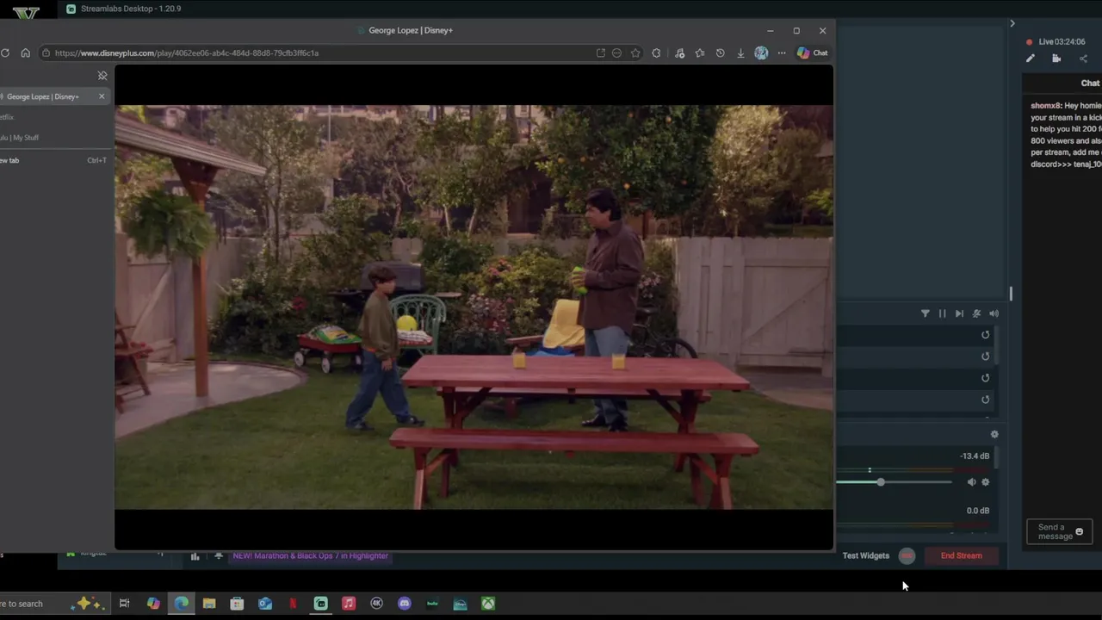Favorite this page with the star icon
1102x620 pixels.
[x=635, y=53]
